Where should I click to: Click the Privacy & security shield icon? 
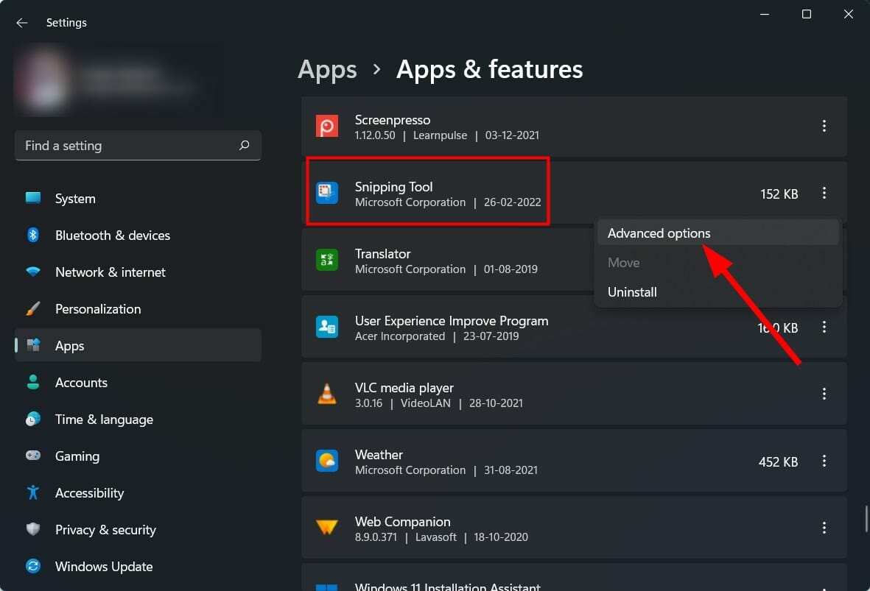click(33, 529)
